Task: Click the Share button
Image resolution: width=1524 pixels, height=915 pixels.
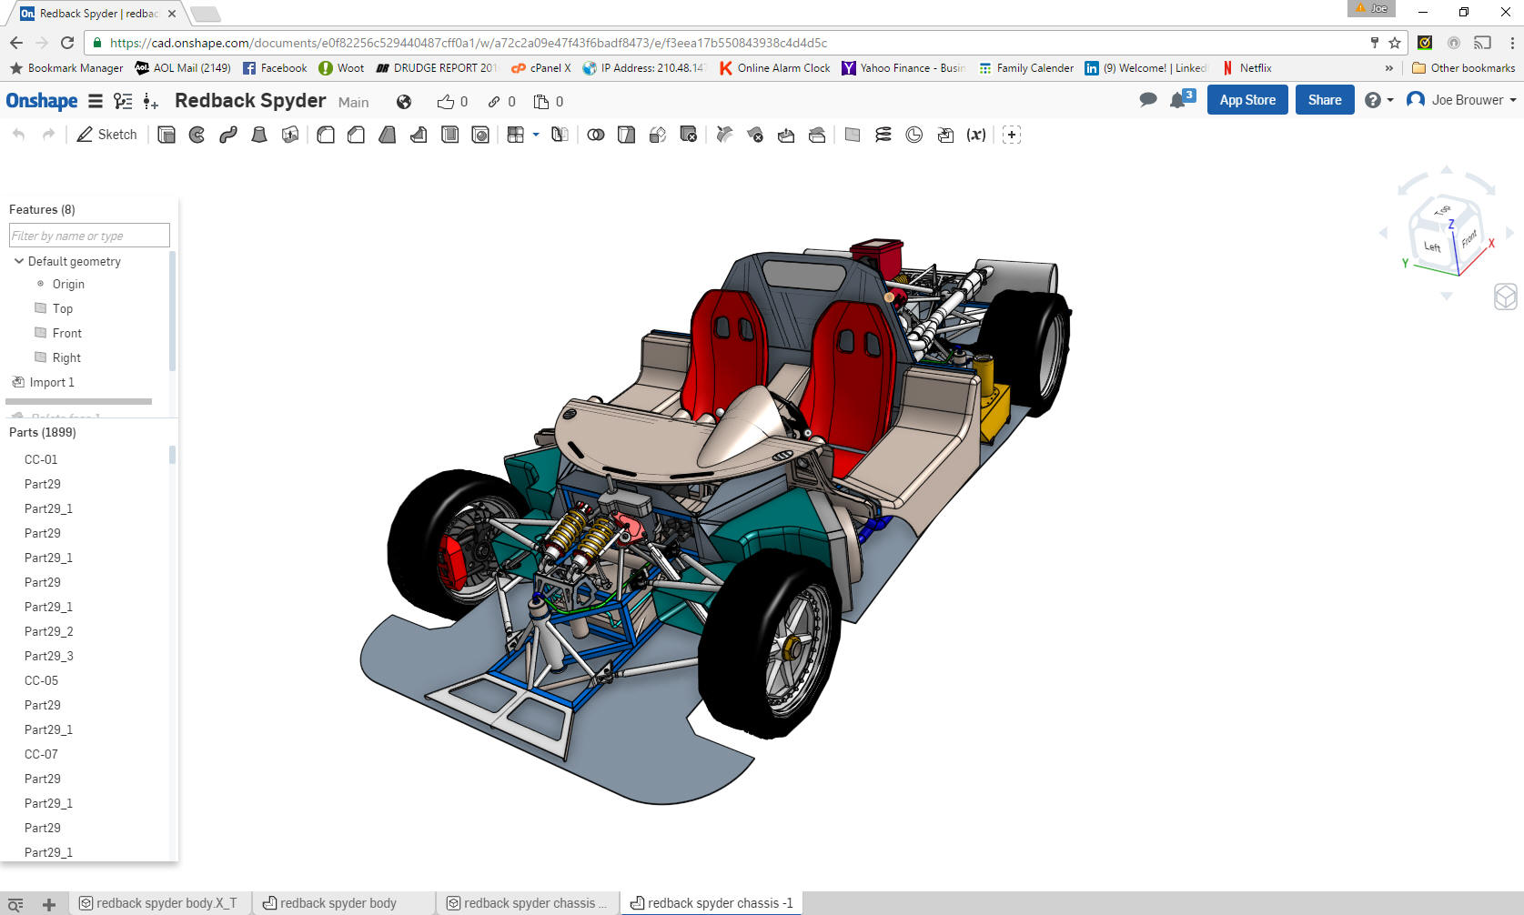Action: coord(1324,100)
